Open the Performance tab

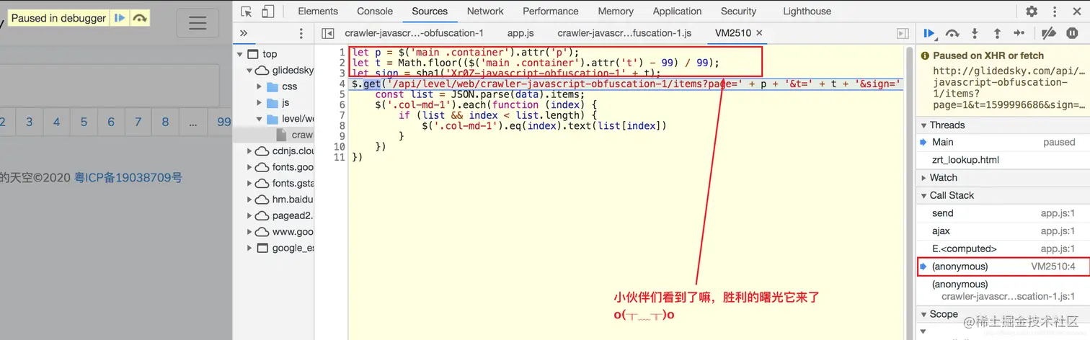pyautogui.click(x=551, y=12)
